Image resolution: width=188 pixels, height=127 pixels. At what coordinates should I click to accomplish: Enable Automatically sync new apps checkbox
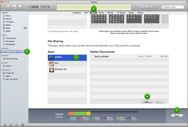49,31
